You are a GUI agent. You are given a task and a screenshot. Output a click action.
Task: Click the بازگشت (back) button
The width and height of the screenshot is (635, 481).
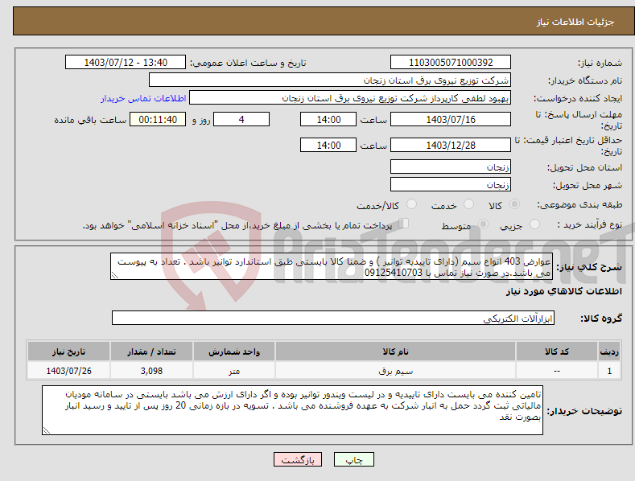[298, 459]
